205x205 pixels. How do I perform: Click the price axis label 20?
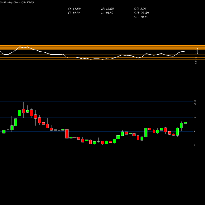(195, 101)
